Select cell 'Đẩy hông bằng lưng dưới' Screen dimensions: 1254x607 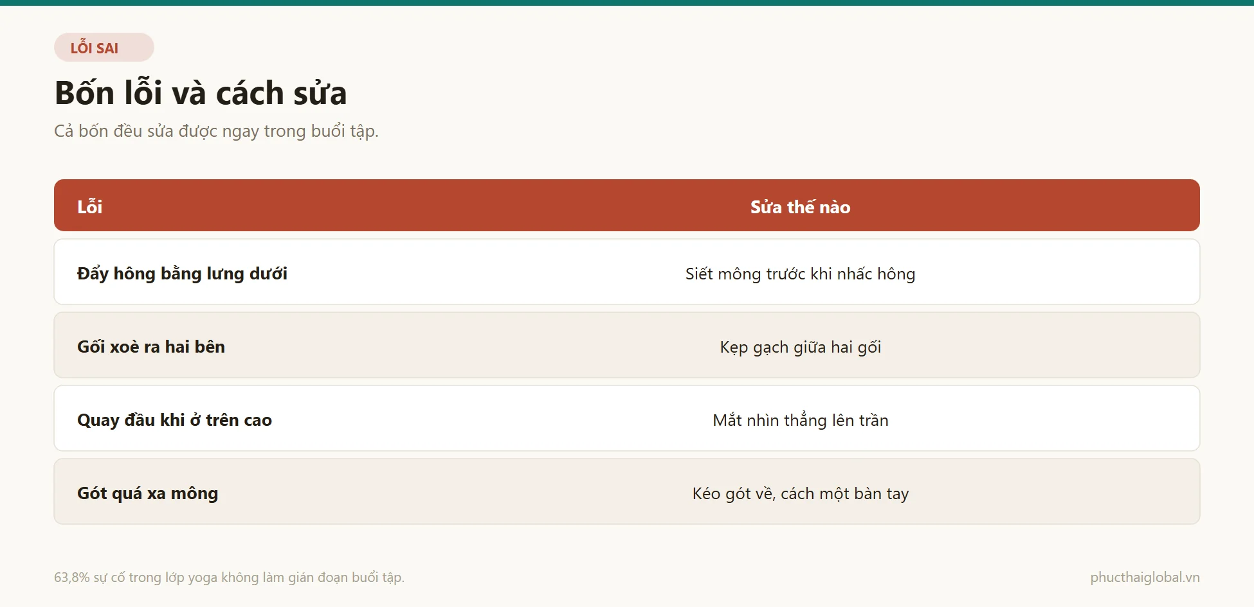[182, 274]
